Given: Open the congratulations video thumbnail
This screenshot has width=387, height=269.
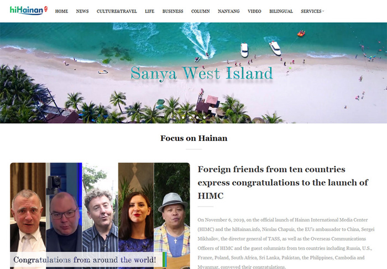Looking at the screenshot, I should (100, 216).
